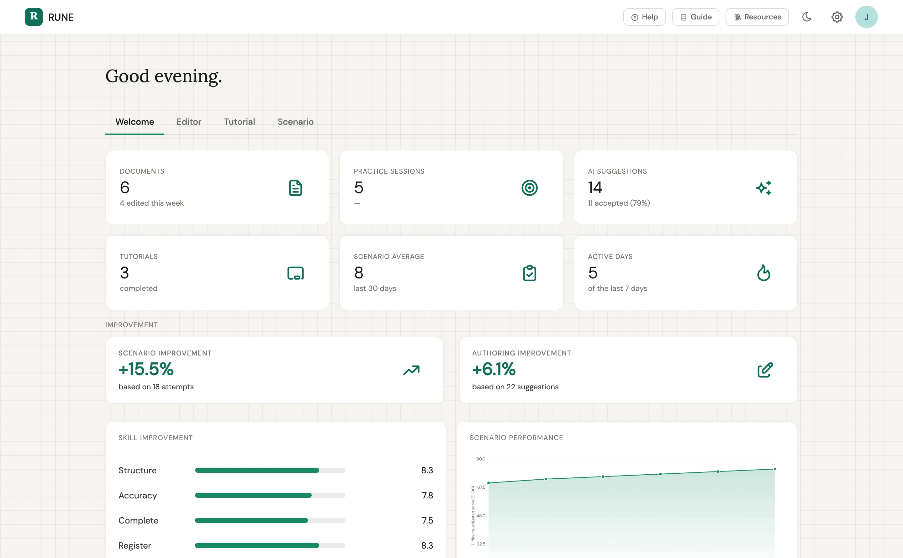
Task: Click the Complete score 7.5
Action: 427,520
